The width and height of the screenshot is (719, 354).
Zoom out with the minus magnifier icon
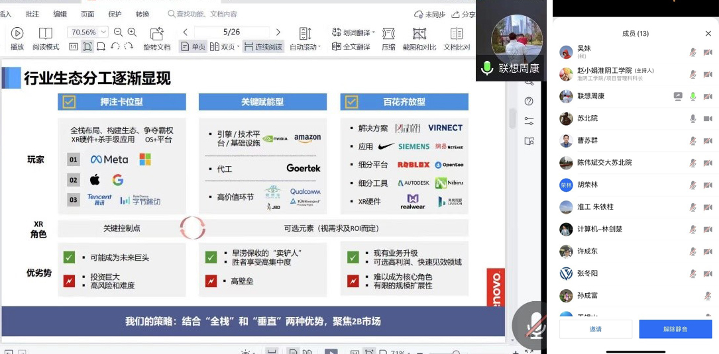click(x=119, y=32)
